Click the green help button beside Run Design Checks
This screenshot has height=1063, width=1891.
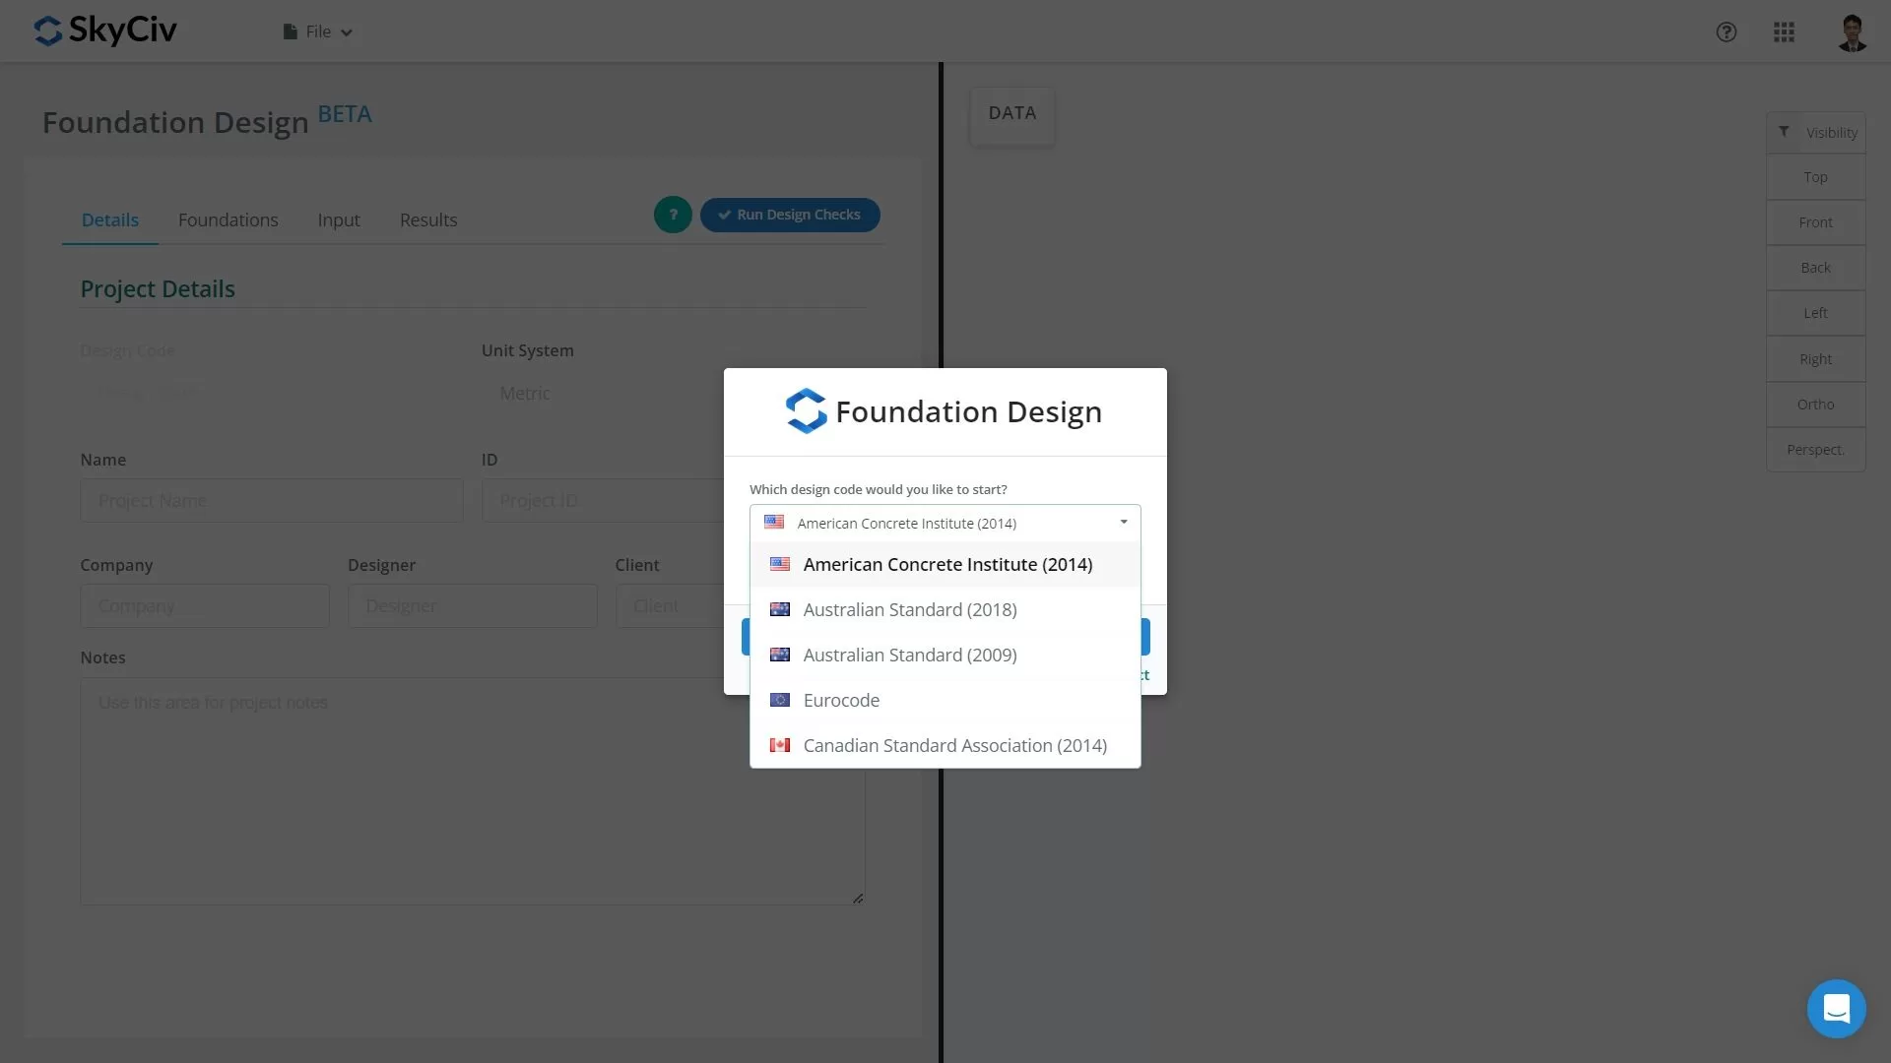pyautogui.click(x=673, y=215)
